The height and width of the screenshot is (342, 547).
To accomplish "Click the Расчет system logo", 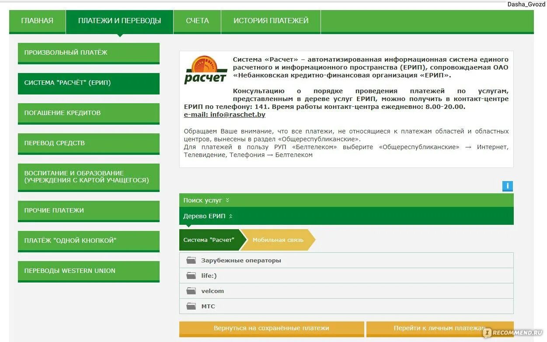I will pyautogui.click(x=205, y=70).
